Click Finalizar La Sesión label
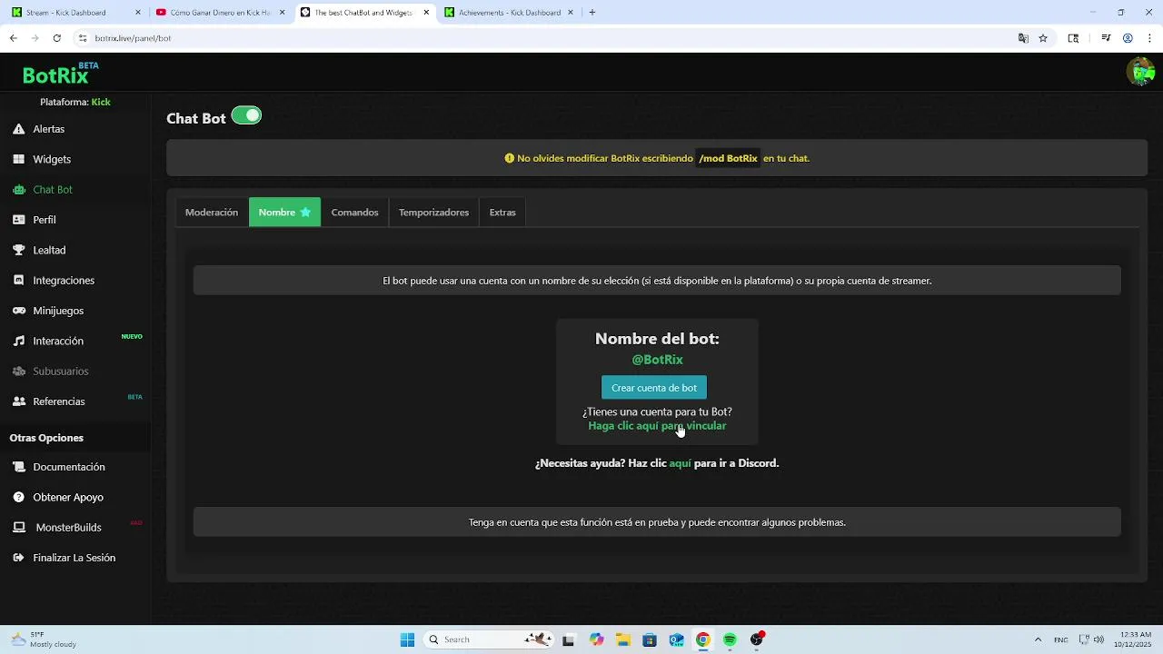This screenshot has height=654, width=1163. (x=75, y=558)
